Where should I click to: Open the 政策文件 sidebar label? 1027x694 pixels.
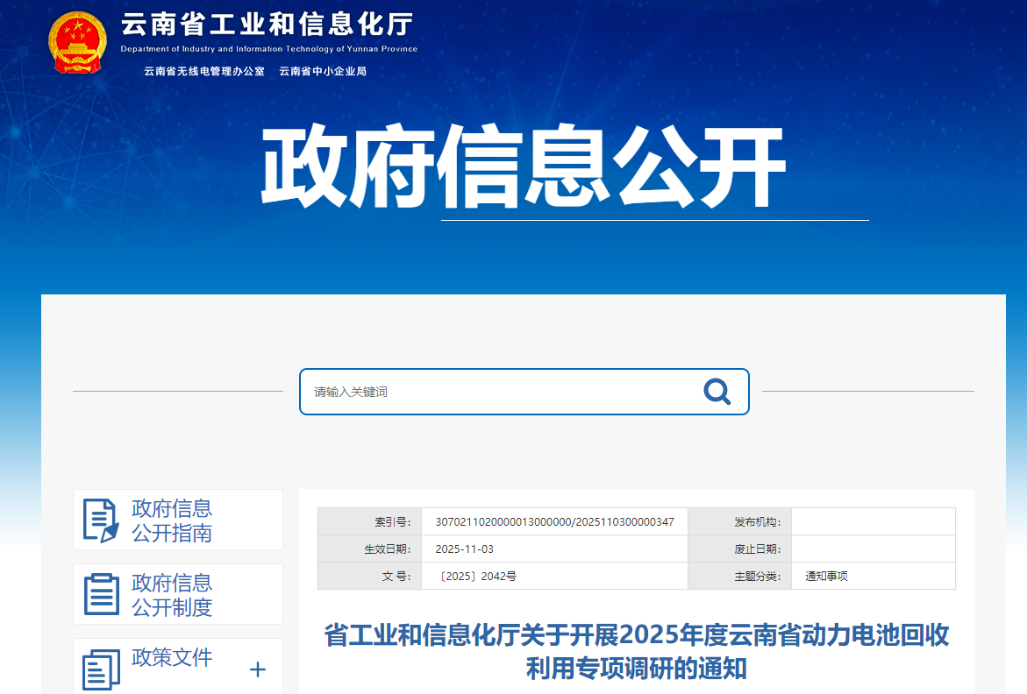pos(172,658)
